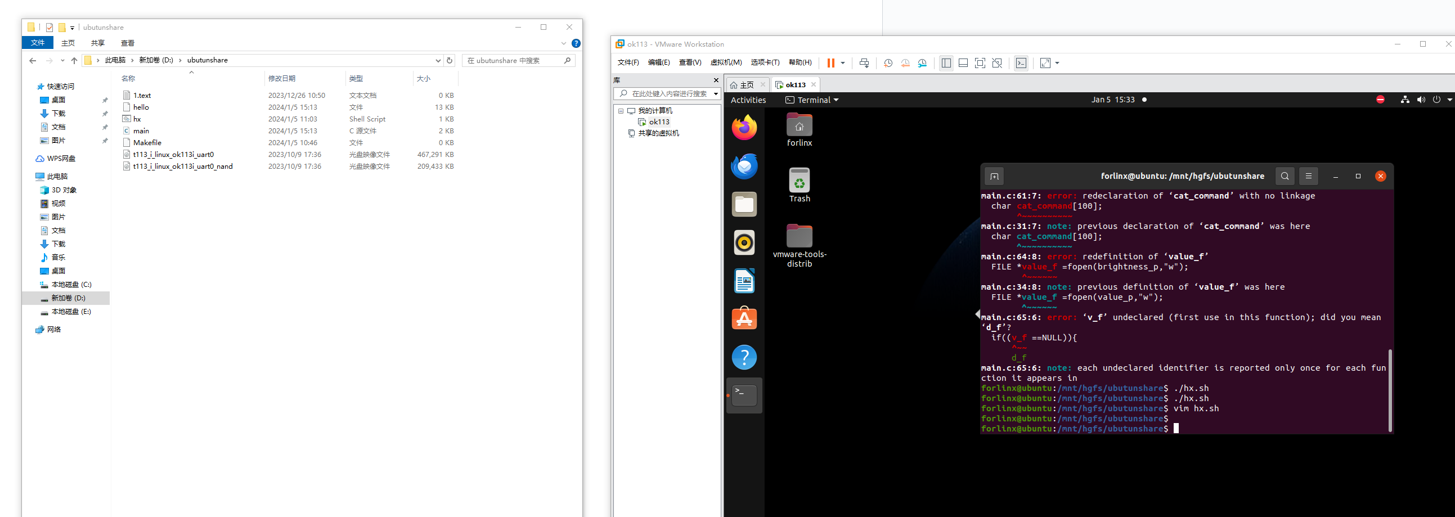
Task: Open the forlinx home folder on desktop
Action: click(799, 130)
